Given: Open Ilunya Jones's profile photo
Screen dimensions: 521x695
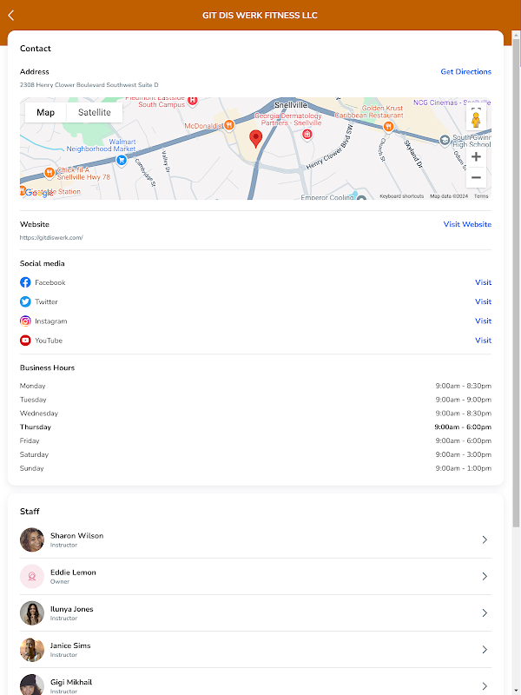Looking at the screenshot, I should [x=32, y=613].
